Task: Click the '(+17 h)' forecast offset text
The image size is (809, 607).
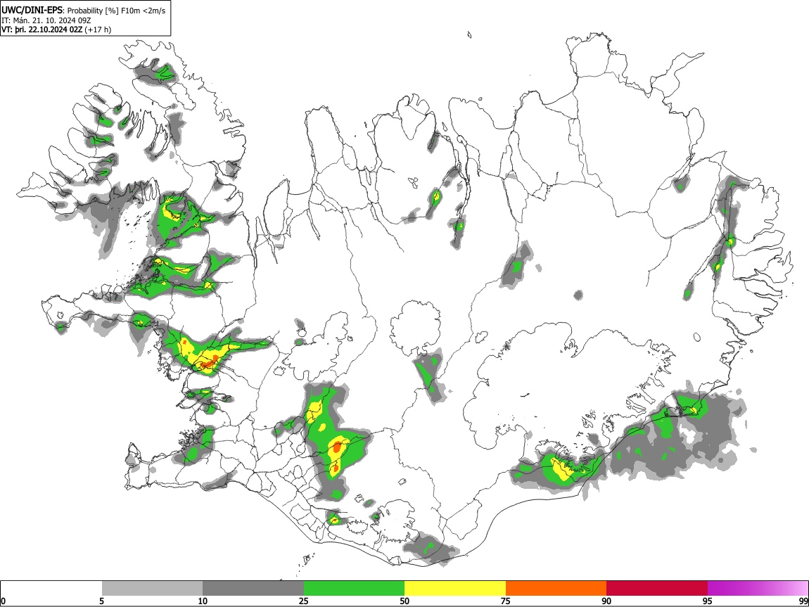Action: coord(98,30)
